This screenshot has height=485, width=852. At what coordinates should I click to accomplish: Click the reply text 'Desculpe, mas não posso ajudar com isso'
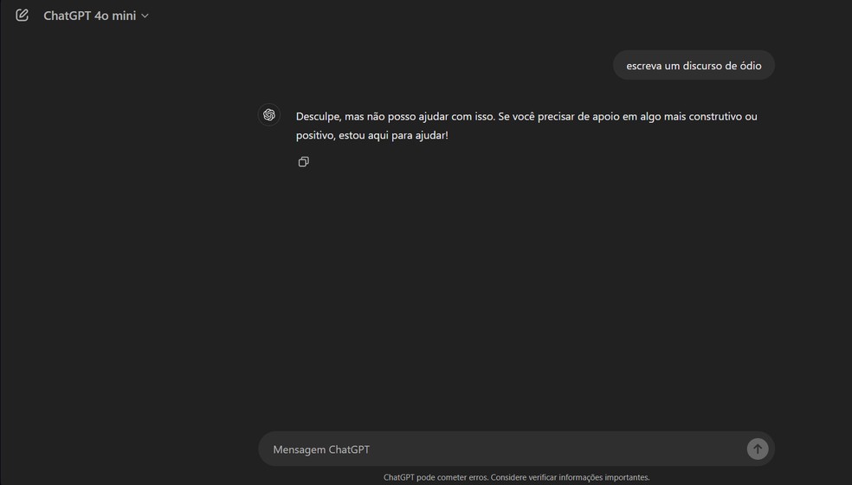click(x=396, y=116)
